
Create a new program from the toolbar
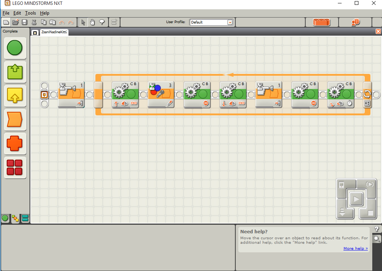(x=6, y=22)
